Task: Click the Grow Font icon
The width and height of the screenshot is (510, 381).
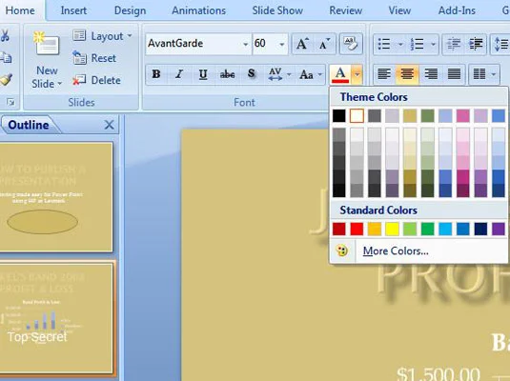Action: pyautogui.click(x=302, y=44)
